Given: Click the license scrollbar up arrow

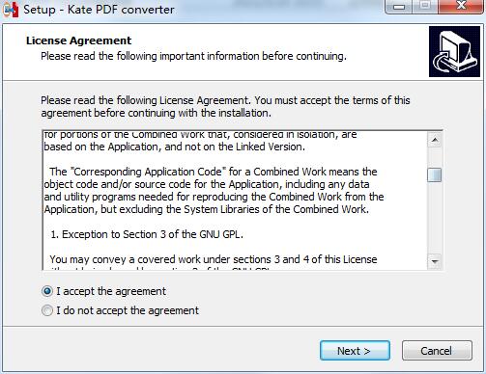Looking at the screenshot, I should pyautogui.click(x=435, y=140).
